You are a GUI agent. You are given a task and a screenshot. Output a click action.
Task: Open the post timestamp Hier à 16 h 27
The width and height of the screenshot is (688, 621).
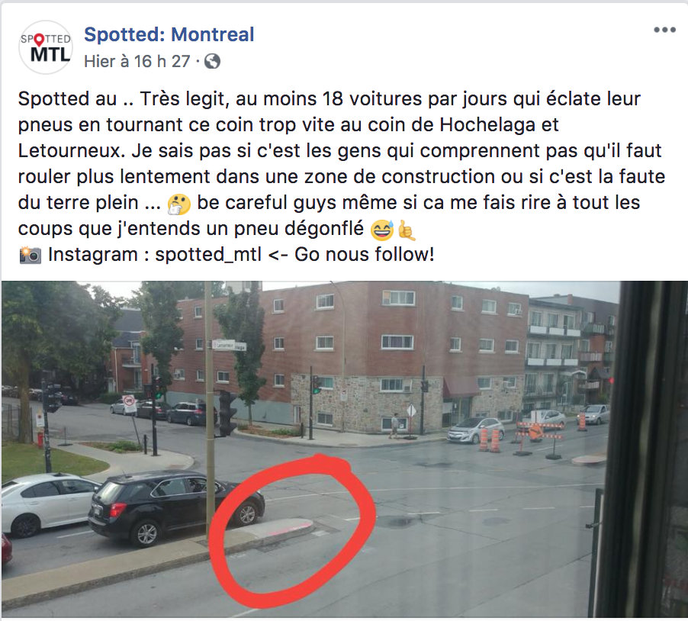pos(137,62)
